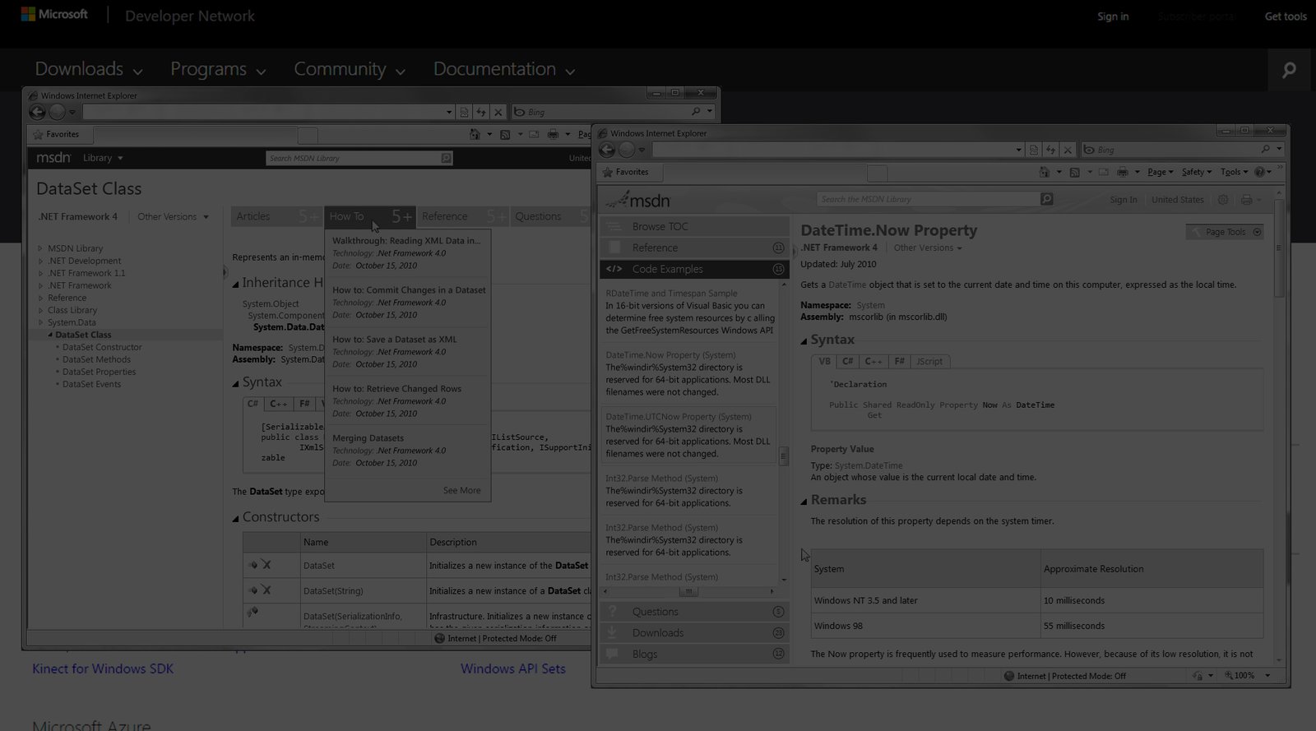The image size is (1316, 731).
Task: Click the site search magnifier icon
Action: coord(1289,71)
